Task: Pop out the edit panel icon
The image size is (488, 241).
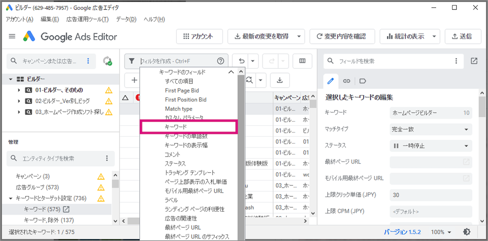Action: tap(474, 61)
